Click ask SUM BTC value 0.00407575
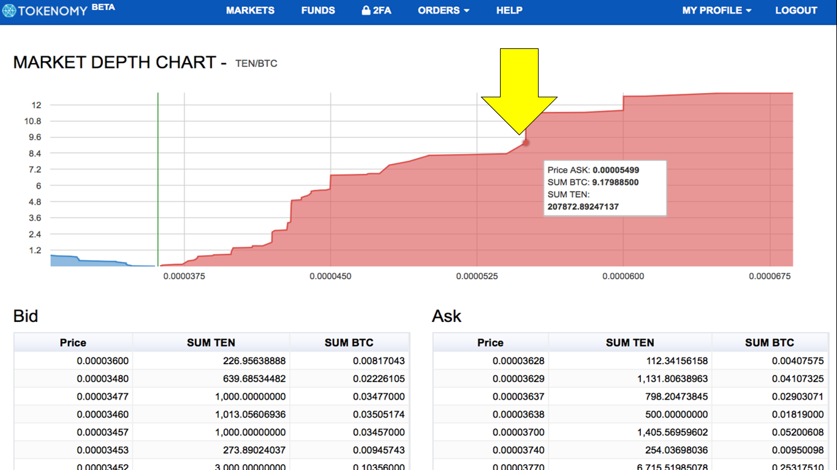The height and width of the screenshot is (470, 837). tap(798, 361)
